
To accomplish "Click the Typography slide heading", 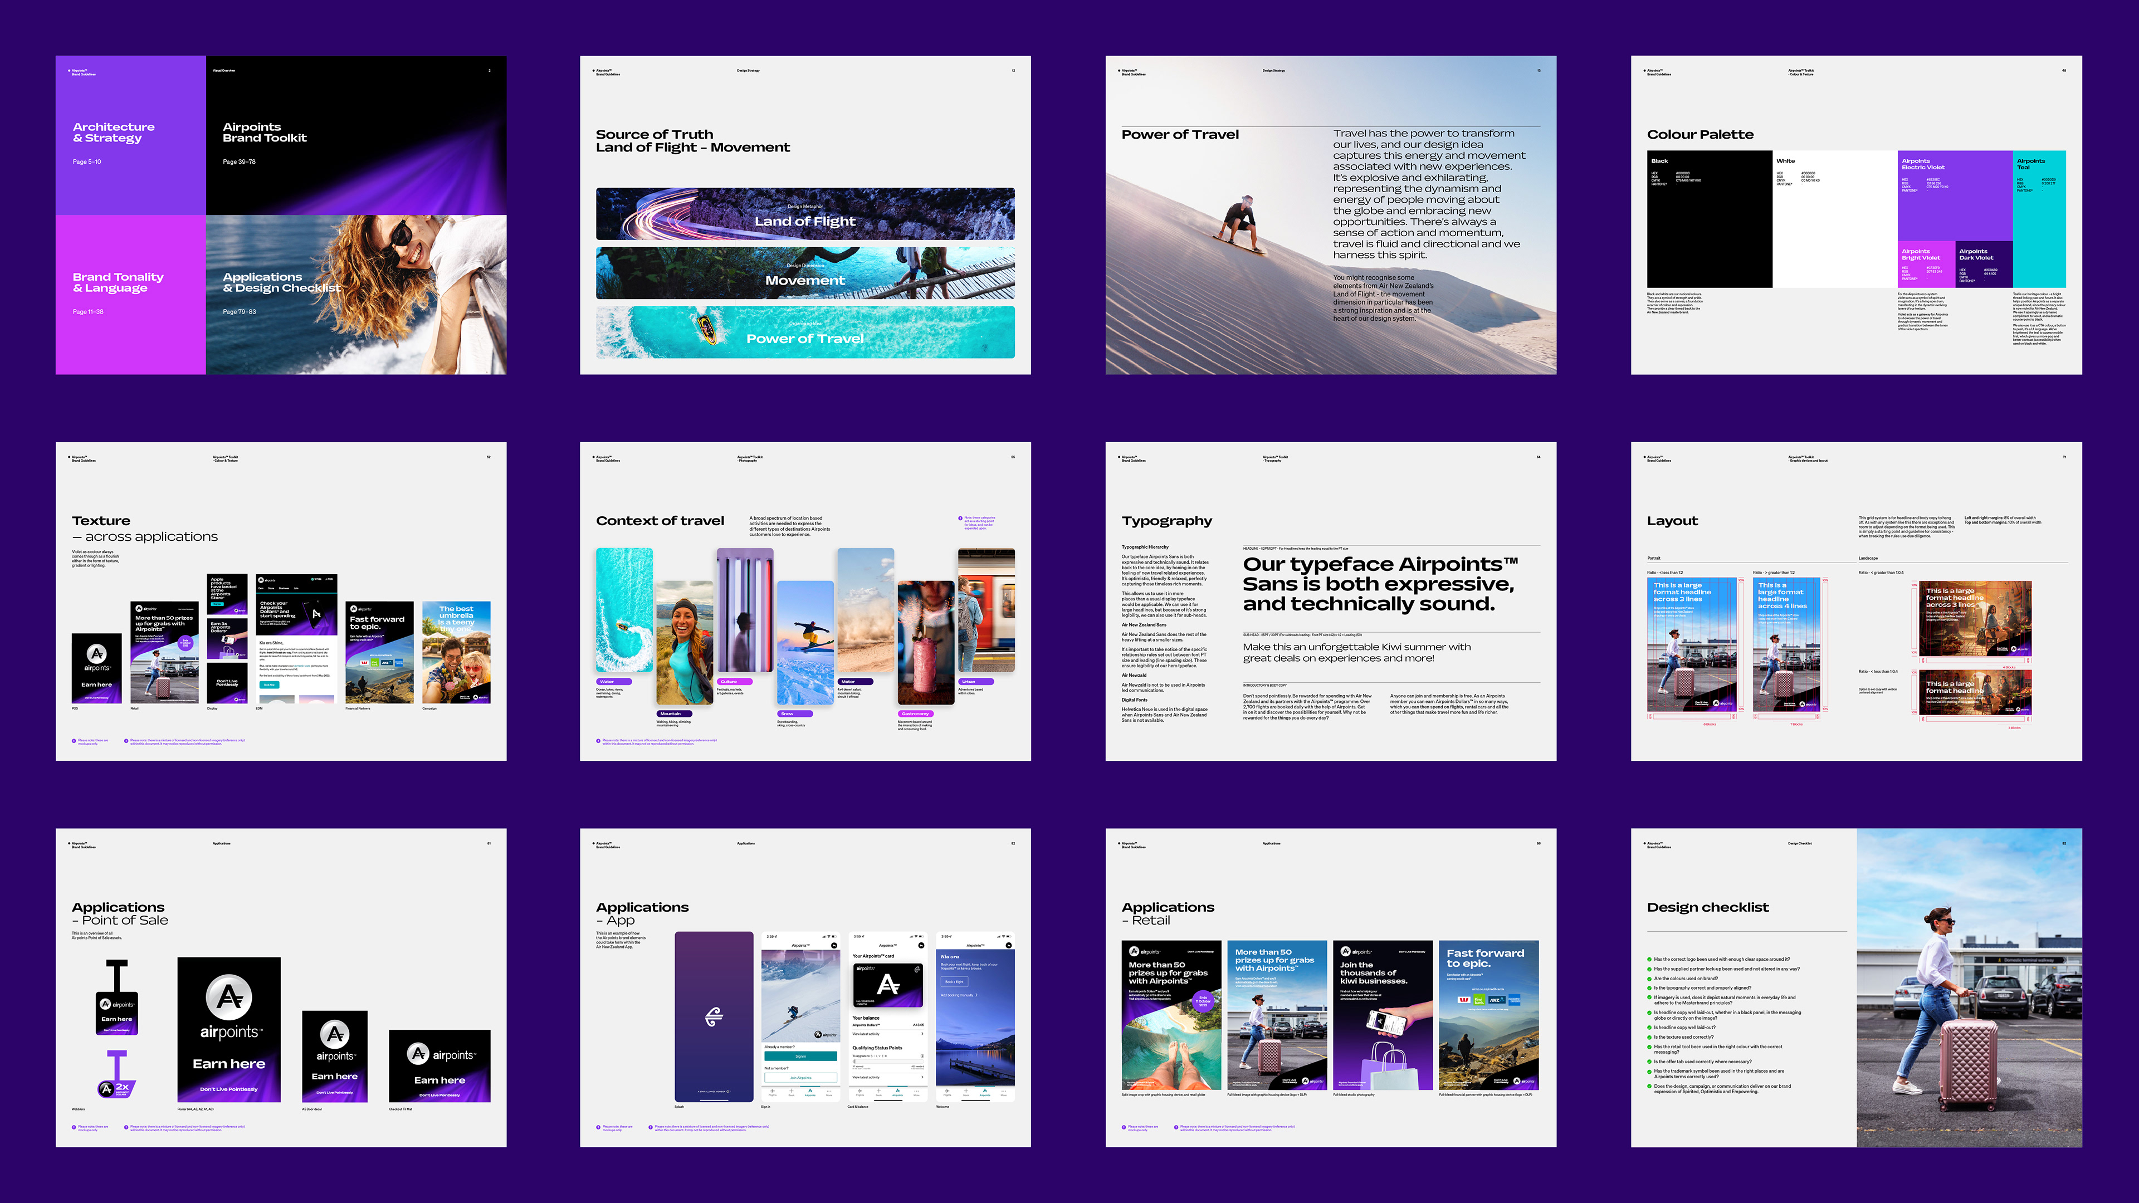I will (x=1166, y=521).
